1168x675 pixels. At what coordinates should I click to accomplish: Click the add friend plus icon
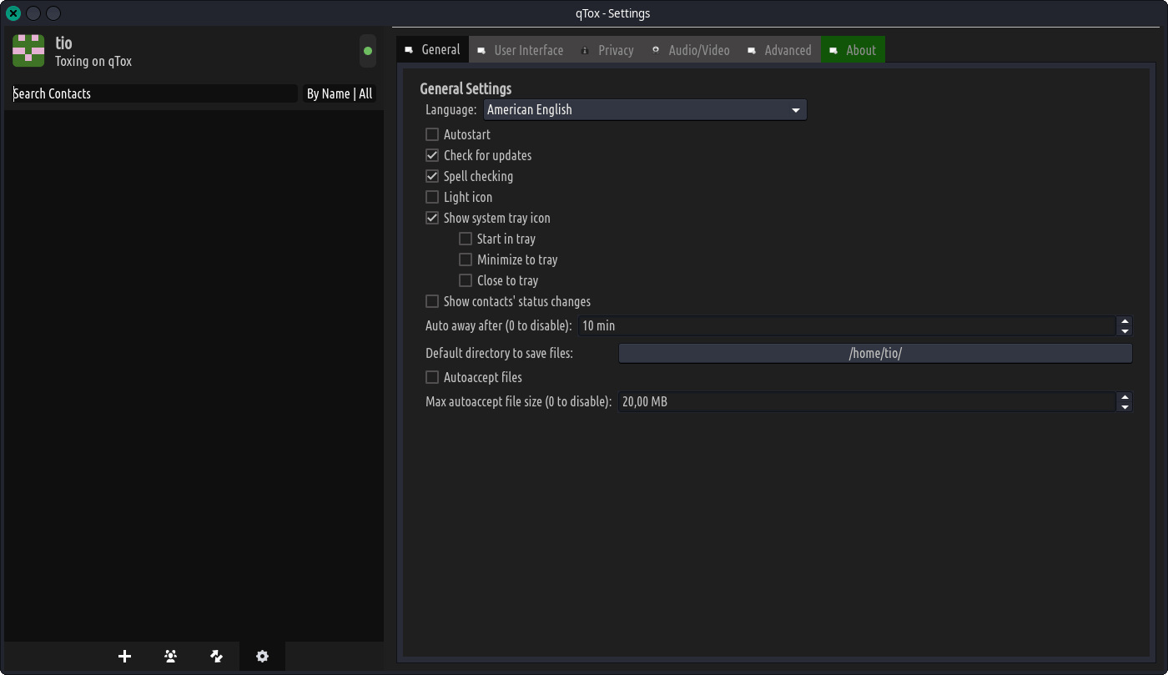coord(125,657)
